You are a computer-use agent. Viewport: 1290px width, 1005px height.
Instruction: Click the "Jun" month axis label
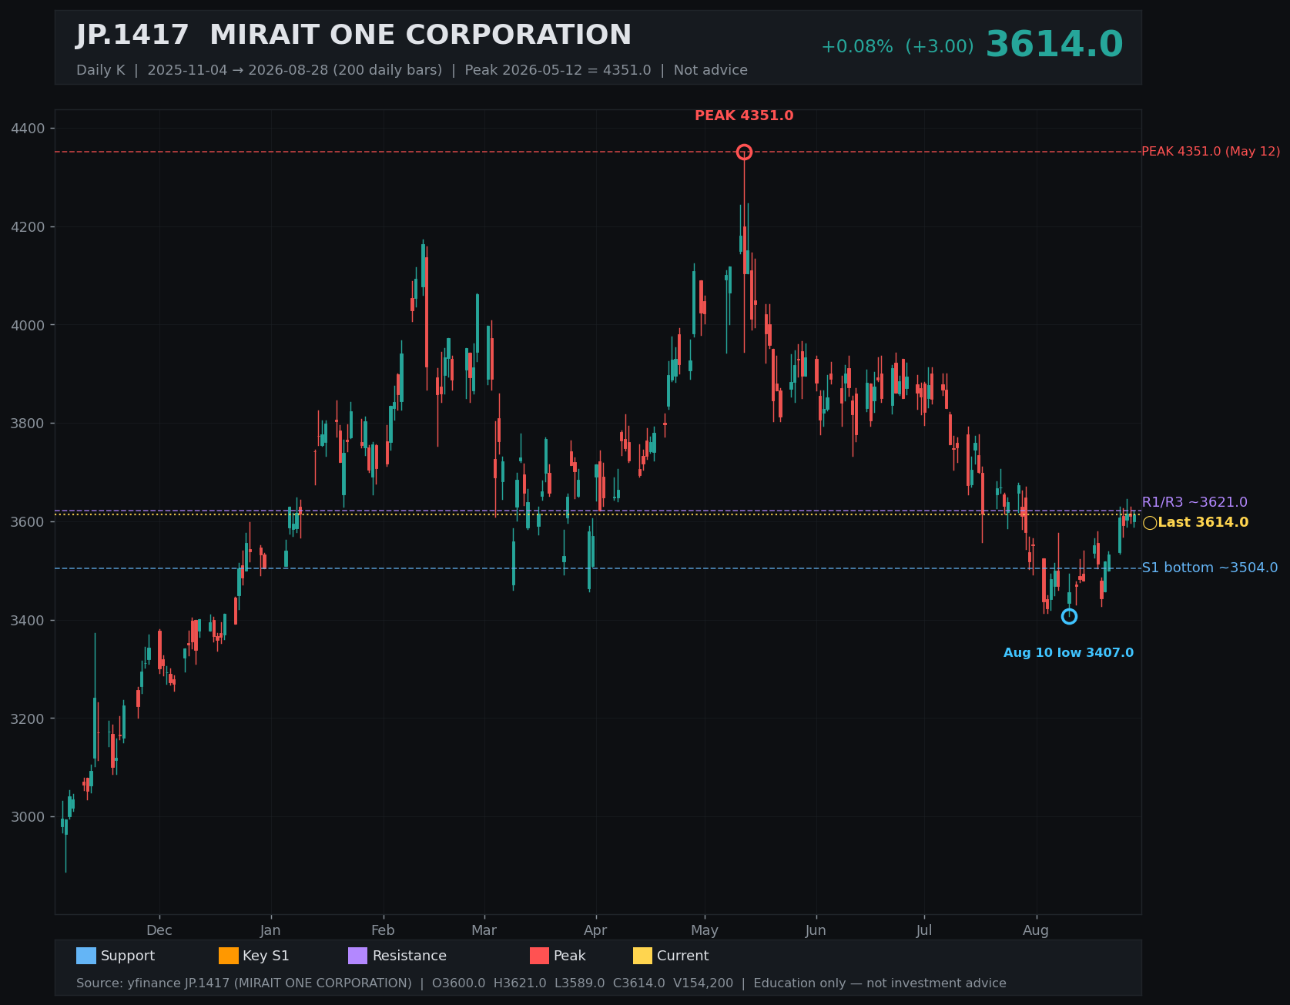point(816,930)
